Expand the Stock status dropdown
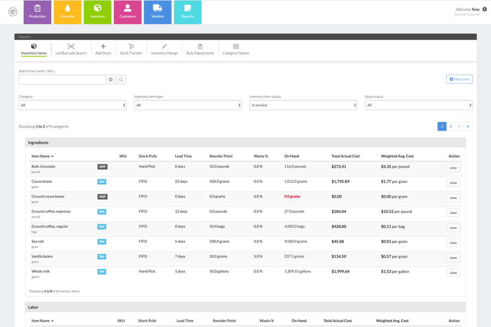Image resolution: width=491 pixels, height=327 pixels. click(x=418, y=105)
